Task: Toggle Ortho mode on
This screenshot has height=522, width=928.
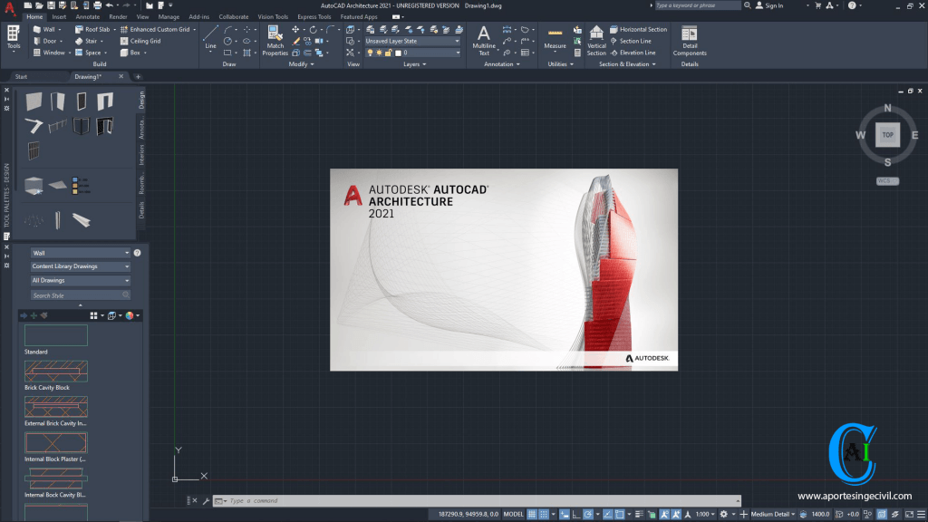Action: pos(575,513)
